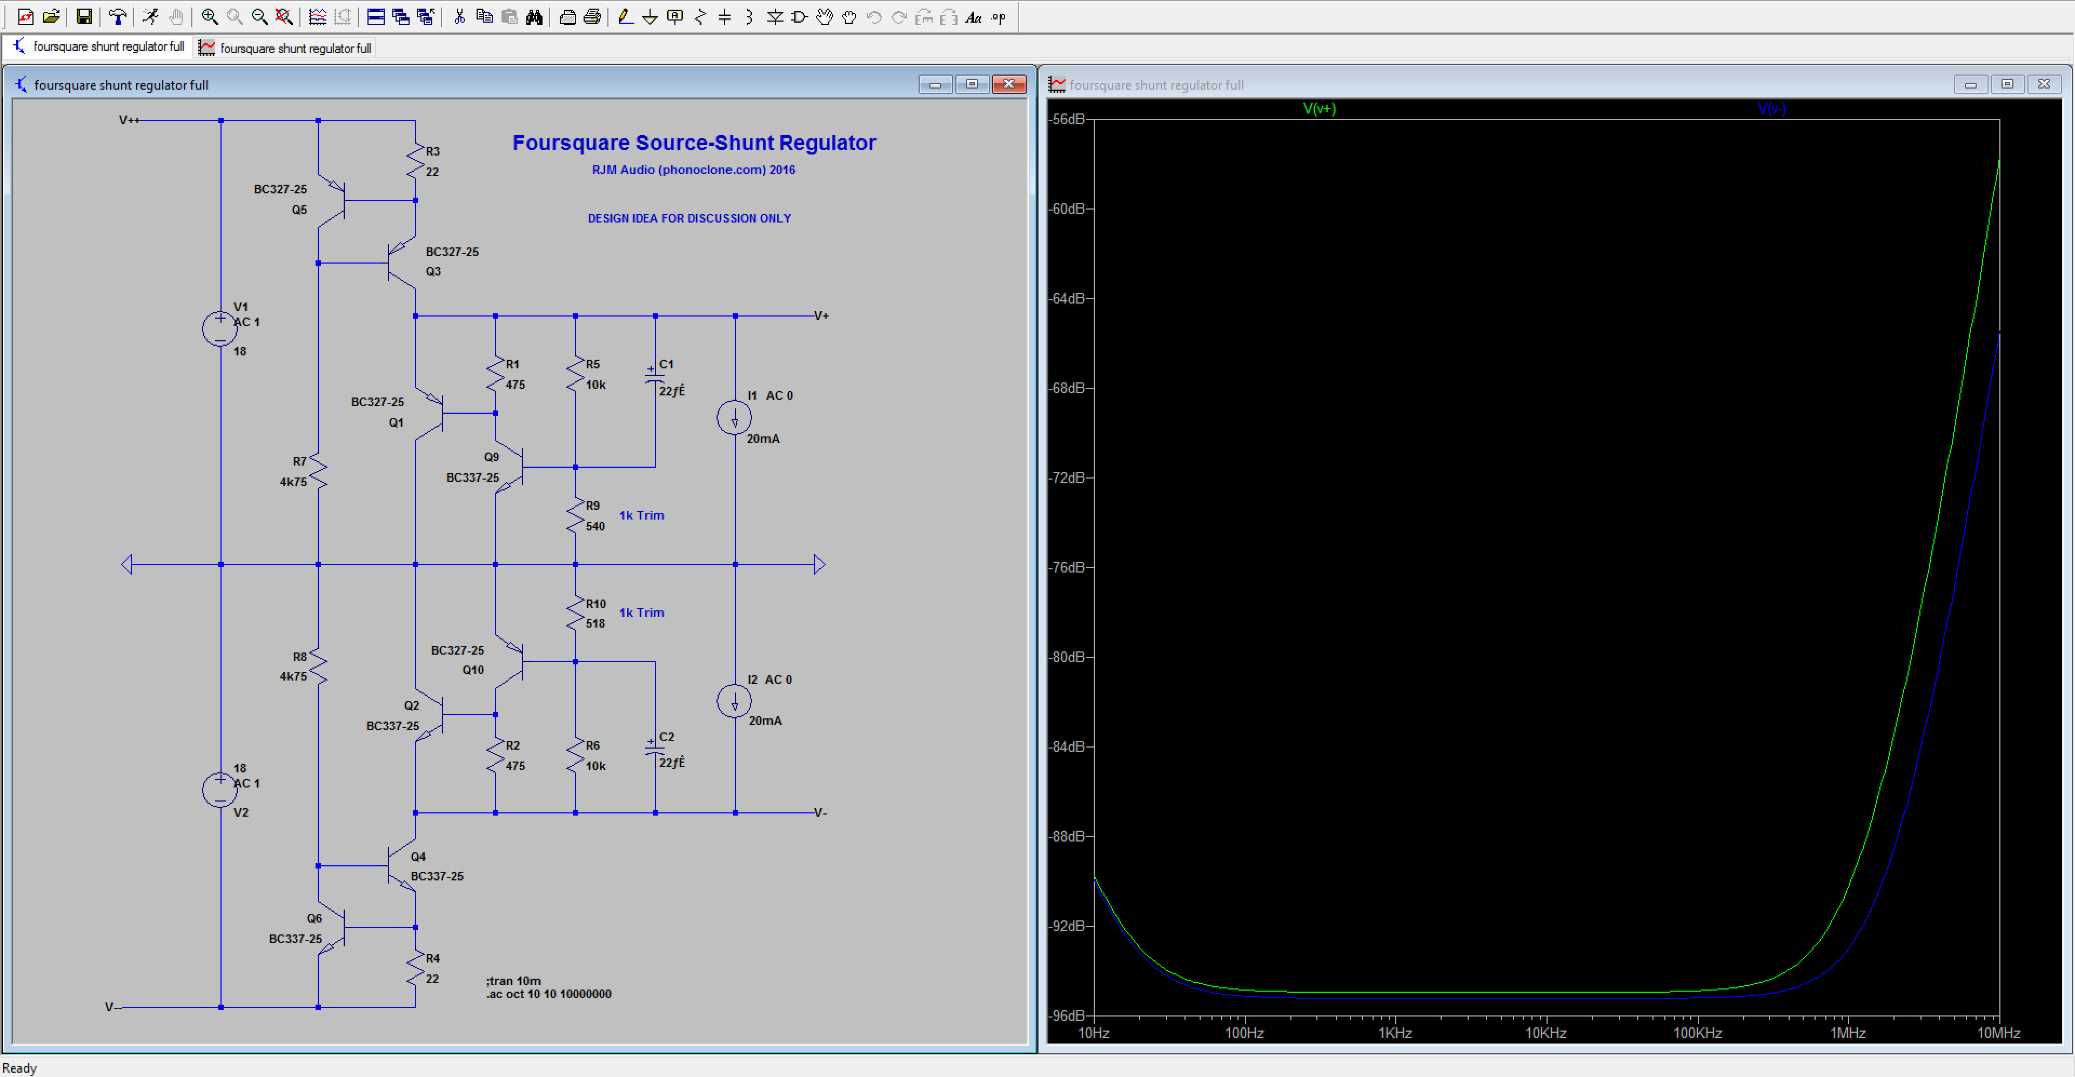Switch to the schematic tab

pyautogui.click(x=99, y=46)
